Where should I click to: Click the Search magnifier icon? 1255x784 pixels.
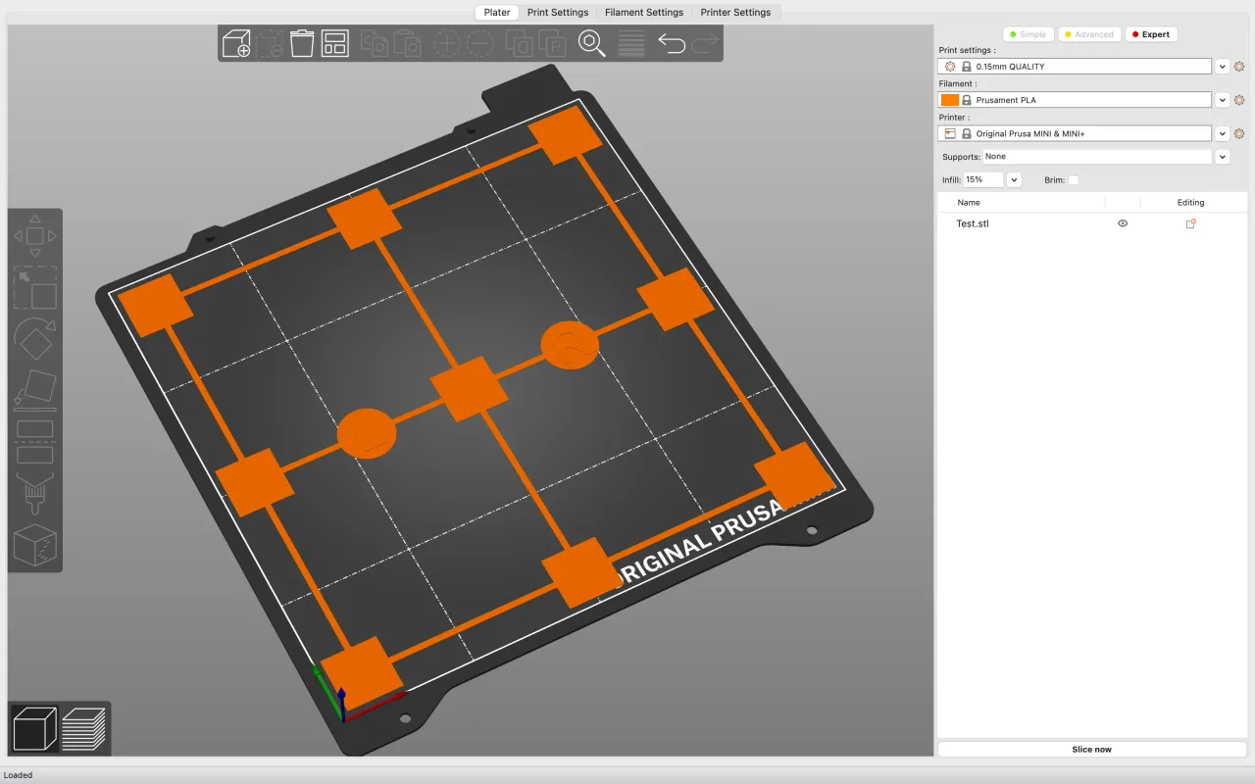tap(590, 43)
